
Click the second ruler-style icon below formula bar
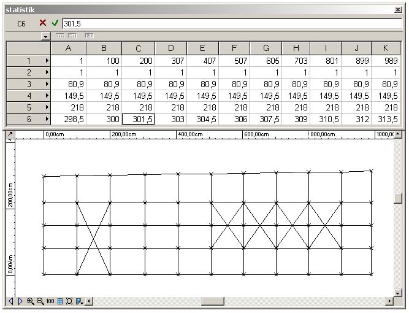click(x=72, y=36)
